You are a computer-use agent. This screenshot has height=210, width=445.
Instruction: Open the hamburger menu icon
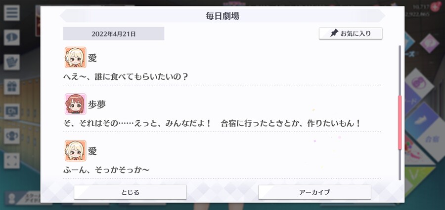[x=12, y=13]
